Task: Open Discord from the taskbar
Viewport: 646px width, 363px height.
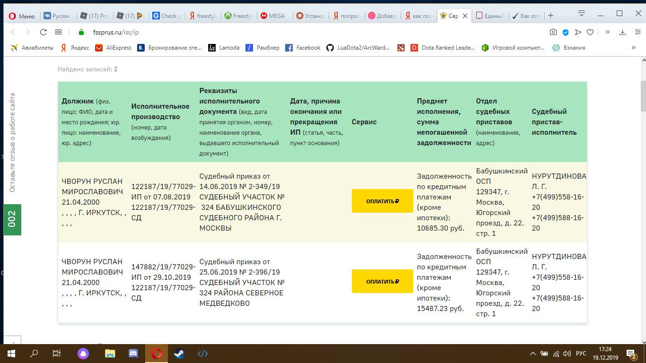Action: click(x=133, y=354)
